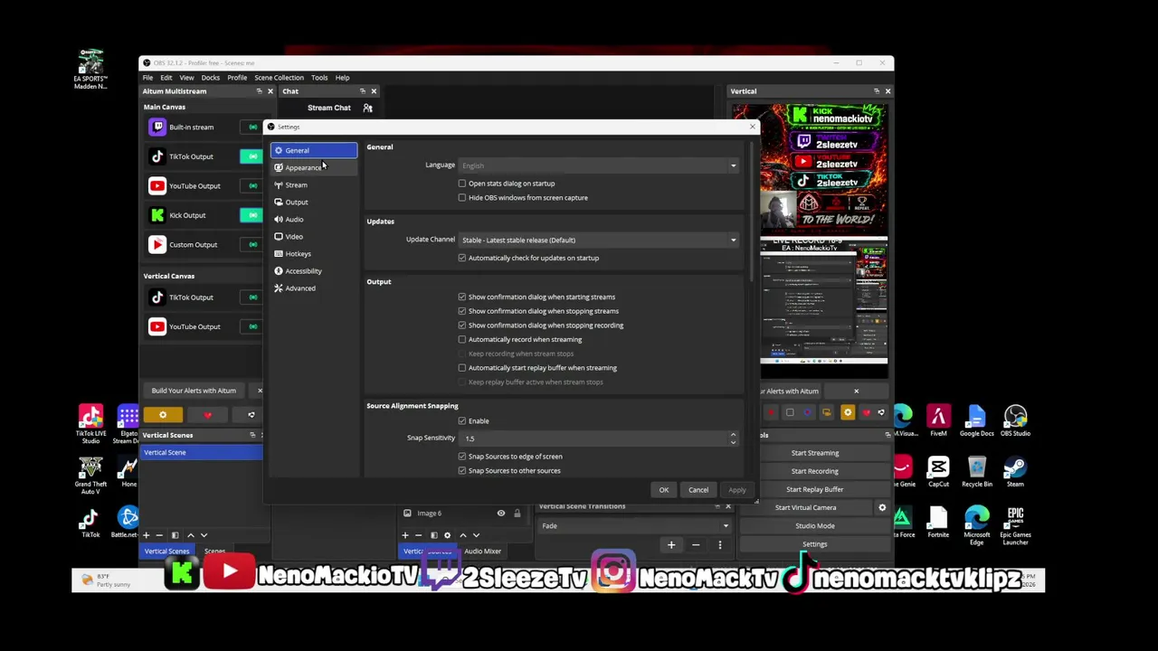1158x651 pixels.
Task: Open Steam desktop shortcut
Action: tap(1015, 472)
